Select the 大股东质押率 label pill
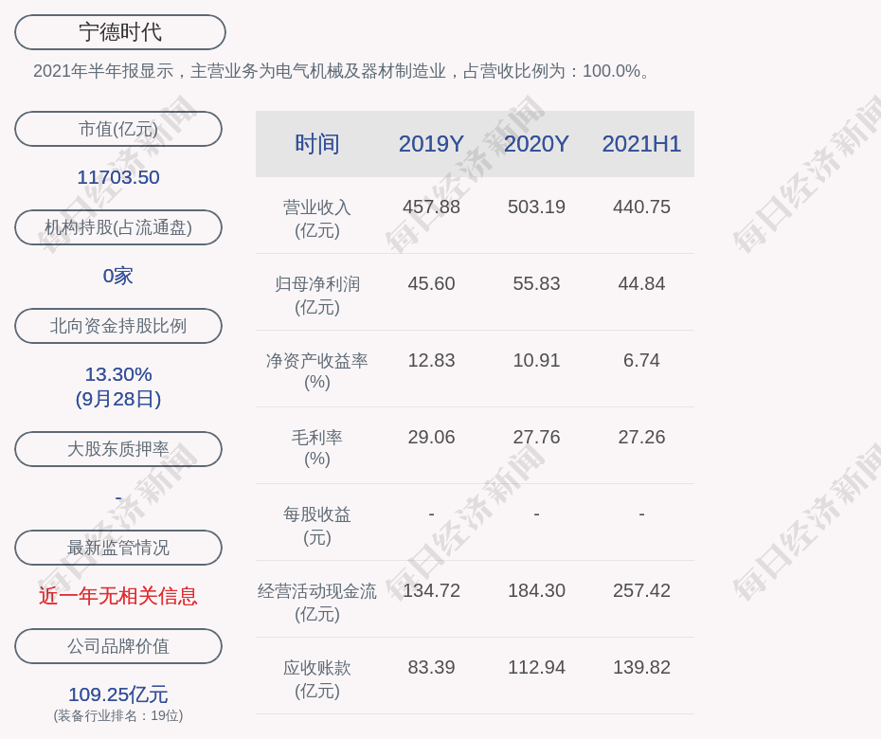The height and width of the screenshot is (739, 881). point(118,449)
